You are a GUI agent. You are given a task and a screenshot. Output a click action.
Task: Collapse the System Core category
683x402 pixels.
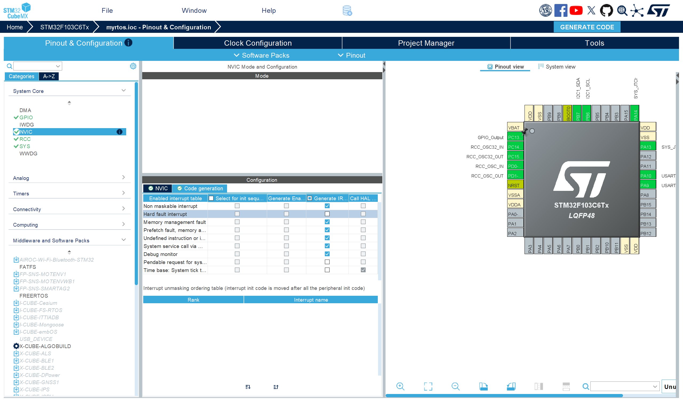[x=124, y=90]
